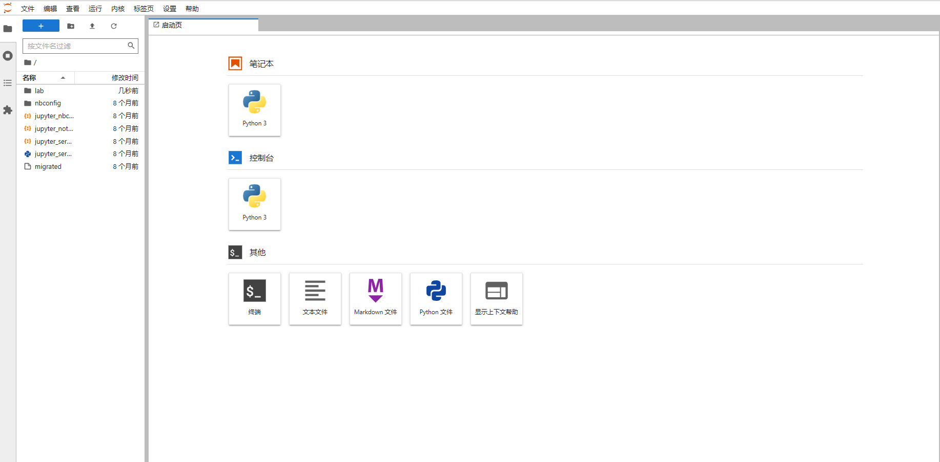This screenshot has width=940, height=462.
Task: Create a new Python file
Action: 436,299
